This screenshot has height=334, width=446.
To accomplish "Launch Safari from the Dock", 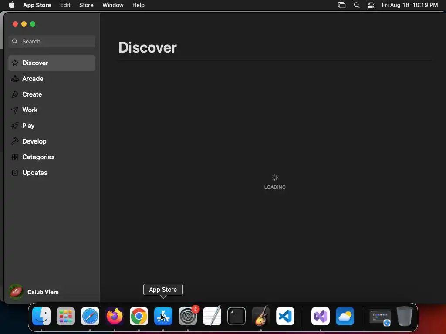I will 90,316.
